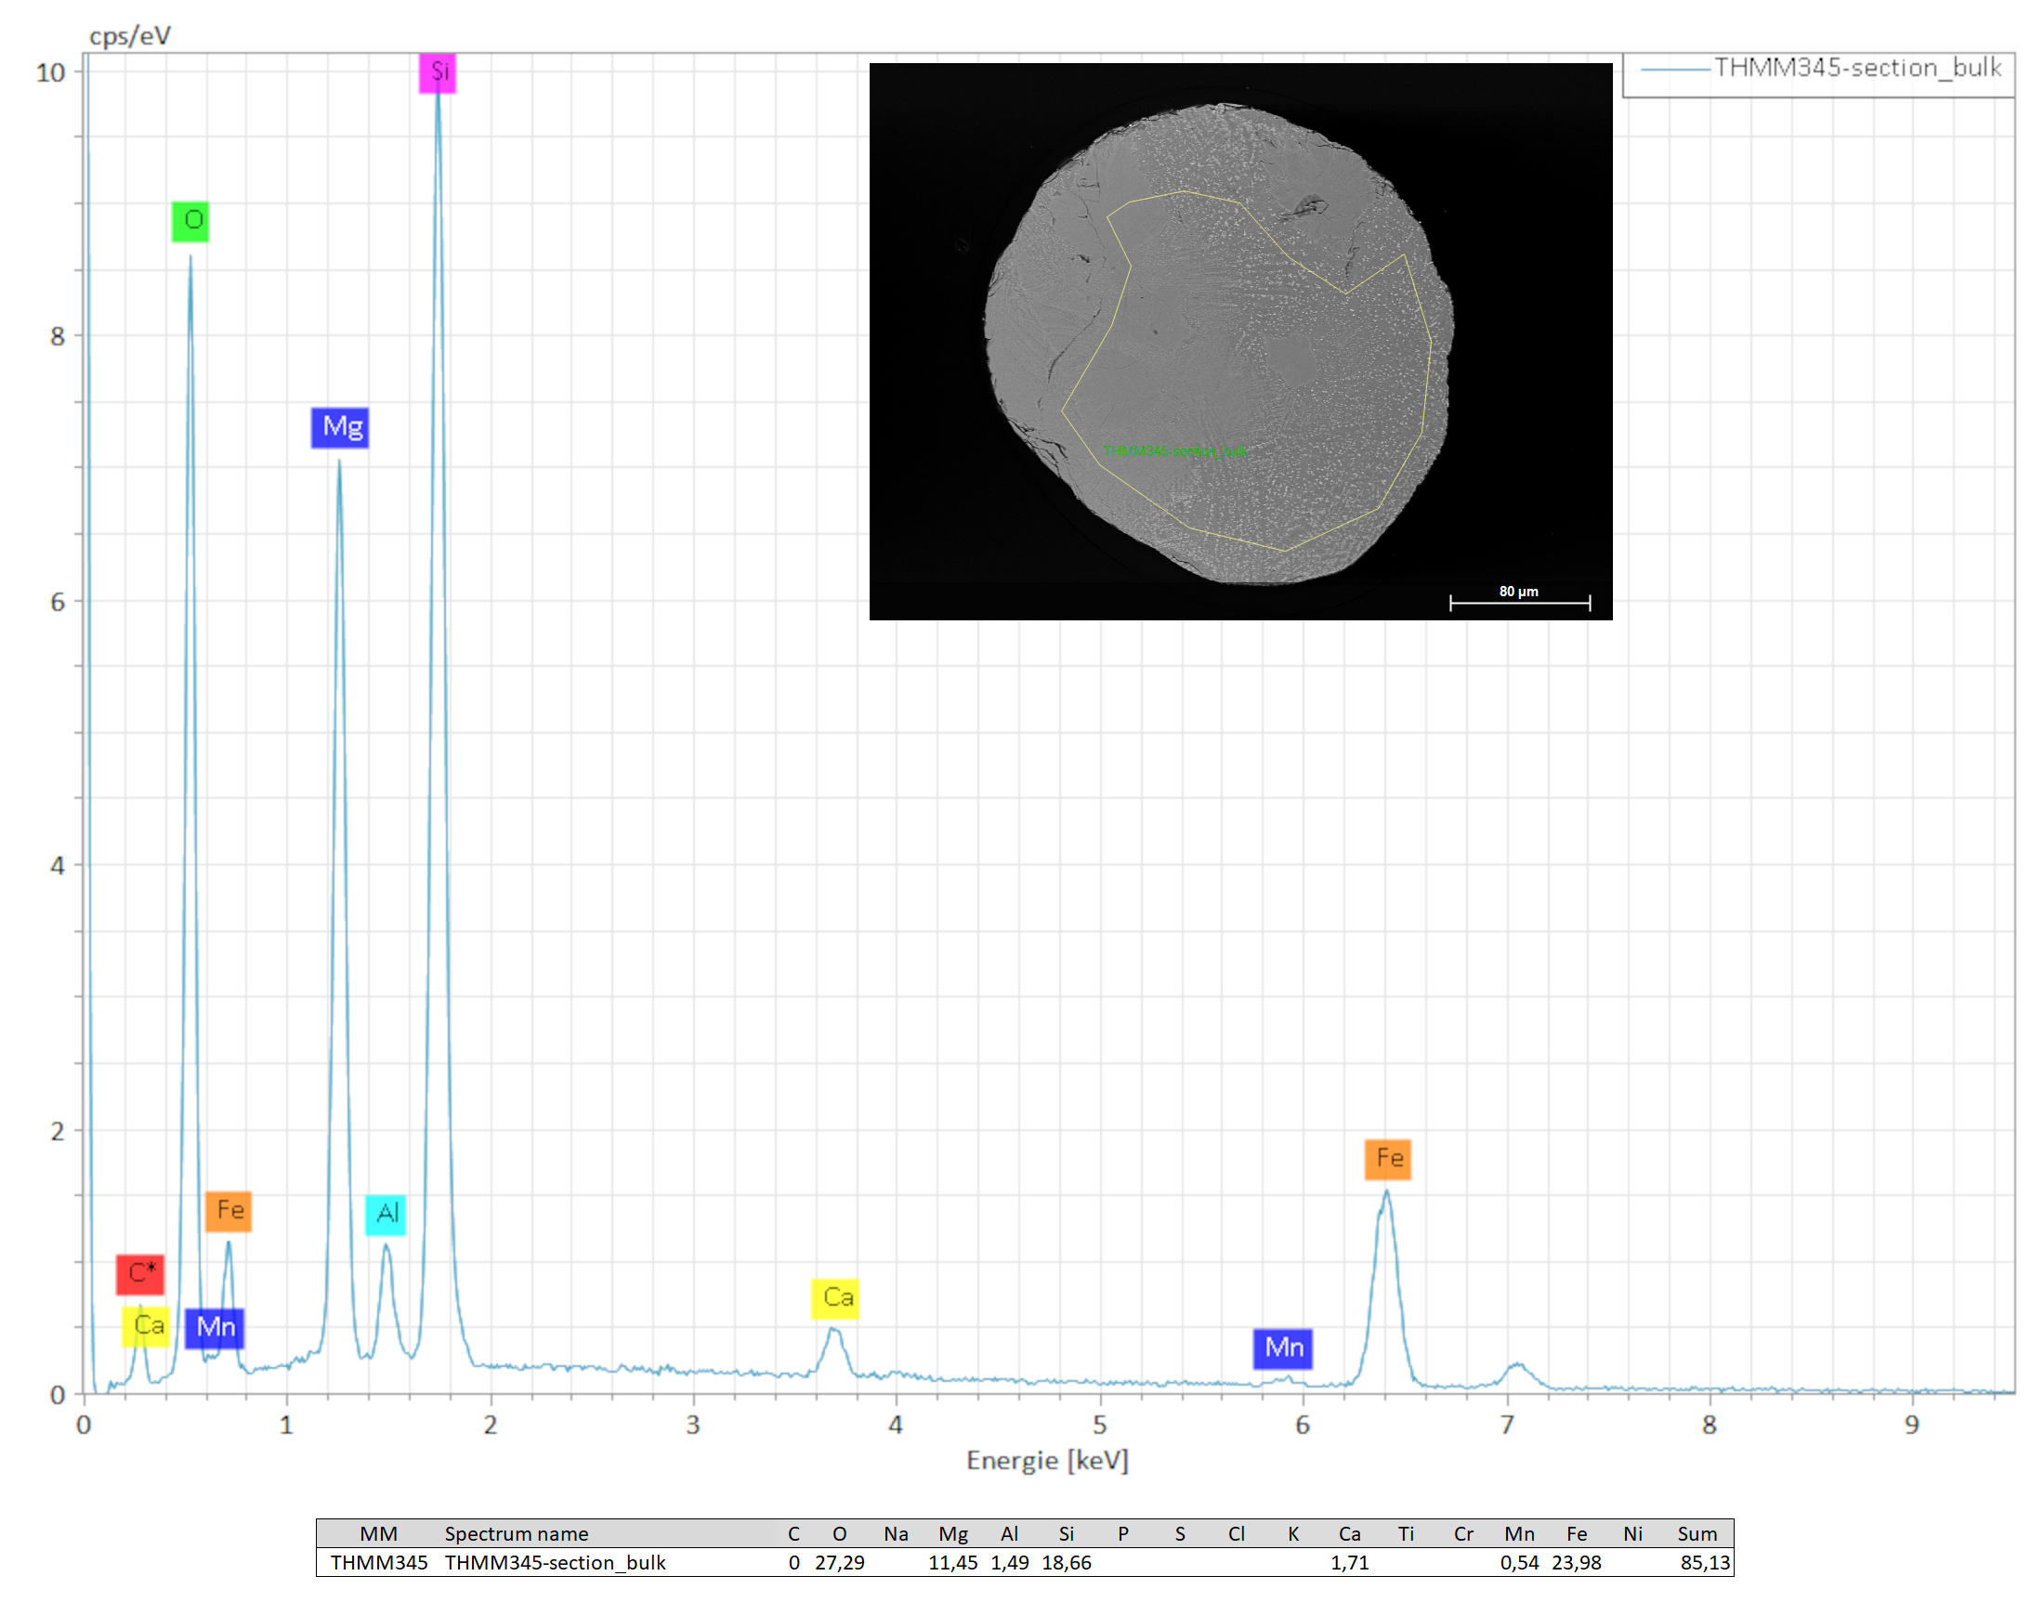Screen dimensions: 2044x1602
Task: Select the yellow Ca label near 3.7 keV
Action: coord(836,1299)
